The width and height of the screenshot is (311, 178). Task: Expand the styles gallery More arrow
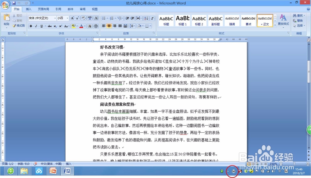pos(275,25)
